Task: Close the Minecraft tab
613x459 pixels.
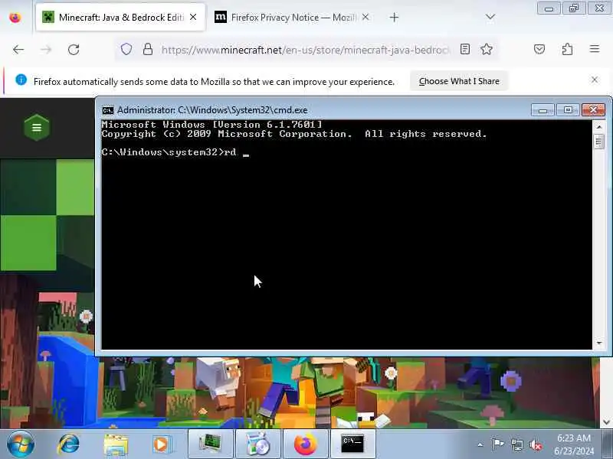Action: click(x=193, y=17)
